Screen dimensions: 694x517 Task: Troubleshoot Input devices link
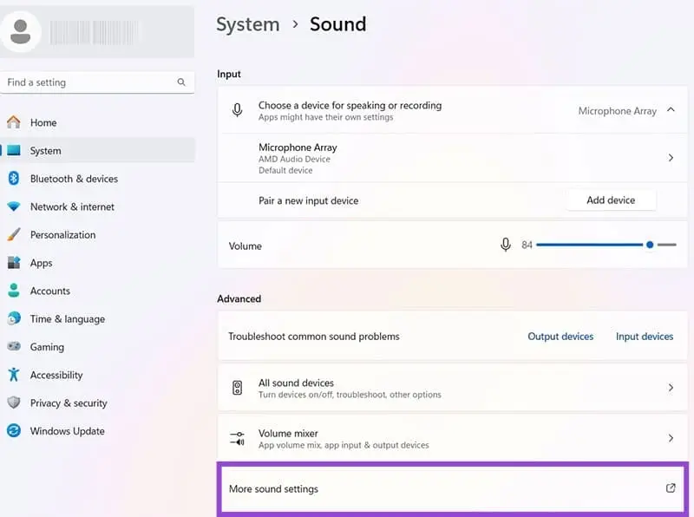(645, 337)
